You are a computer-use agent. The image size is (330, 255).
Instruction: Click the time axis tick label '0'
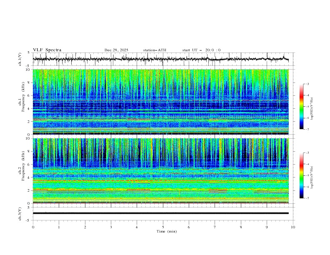point(33,227)
